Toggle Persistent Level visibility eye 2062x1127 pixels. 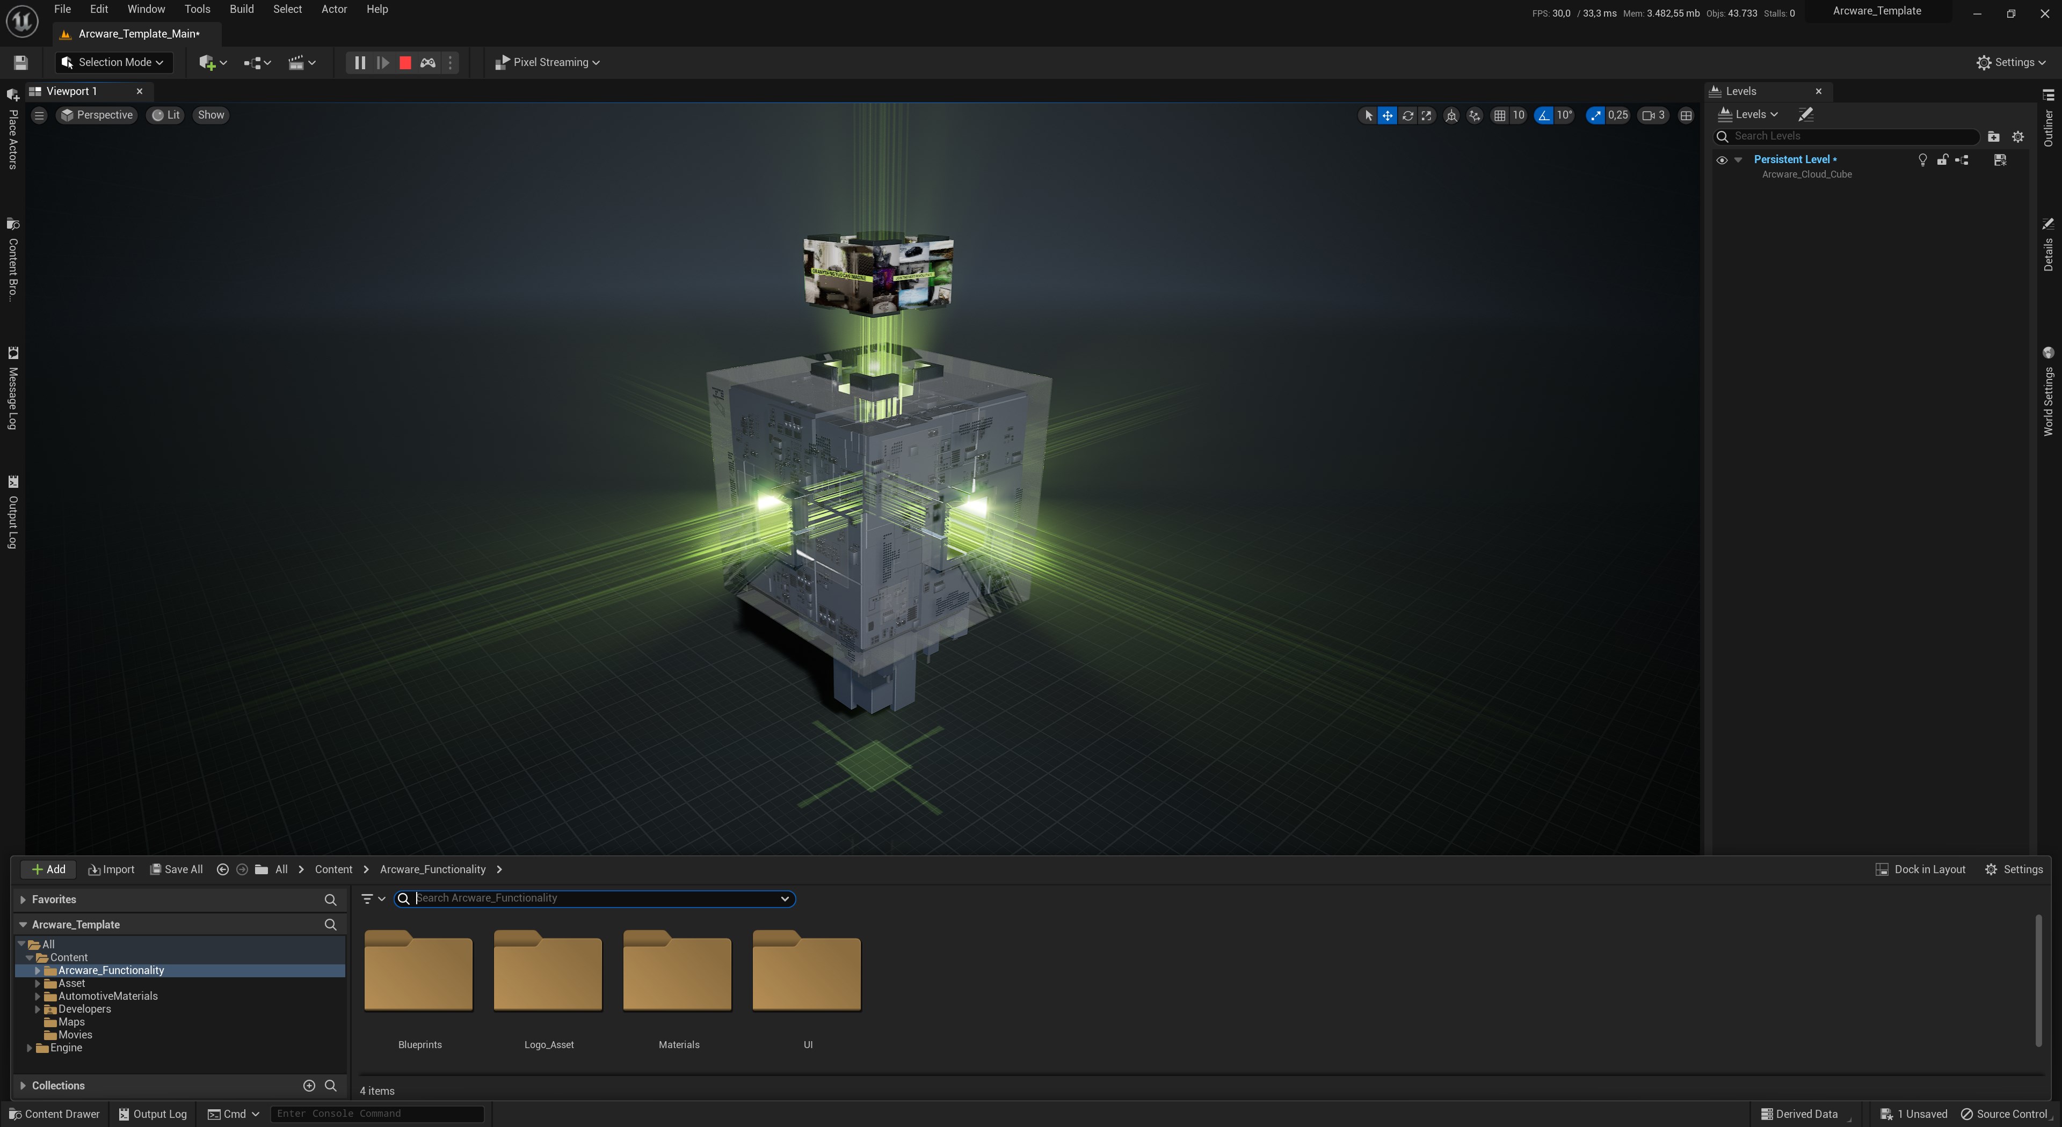pos(1722,160)
